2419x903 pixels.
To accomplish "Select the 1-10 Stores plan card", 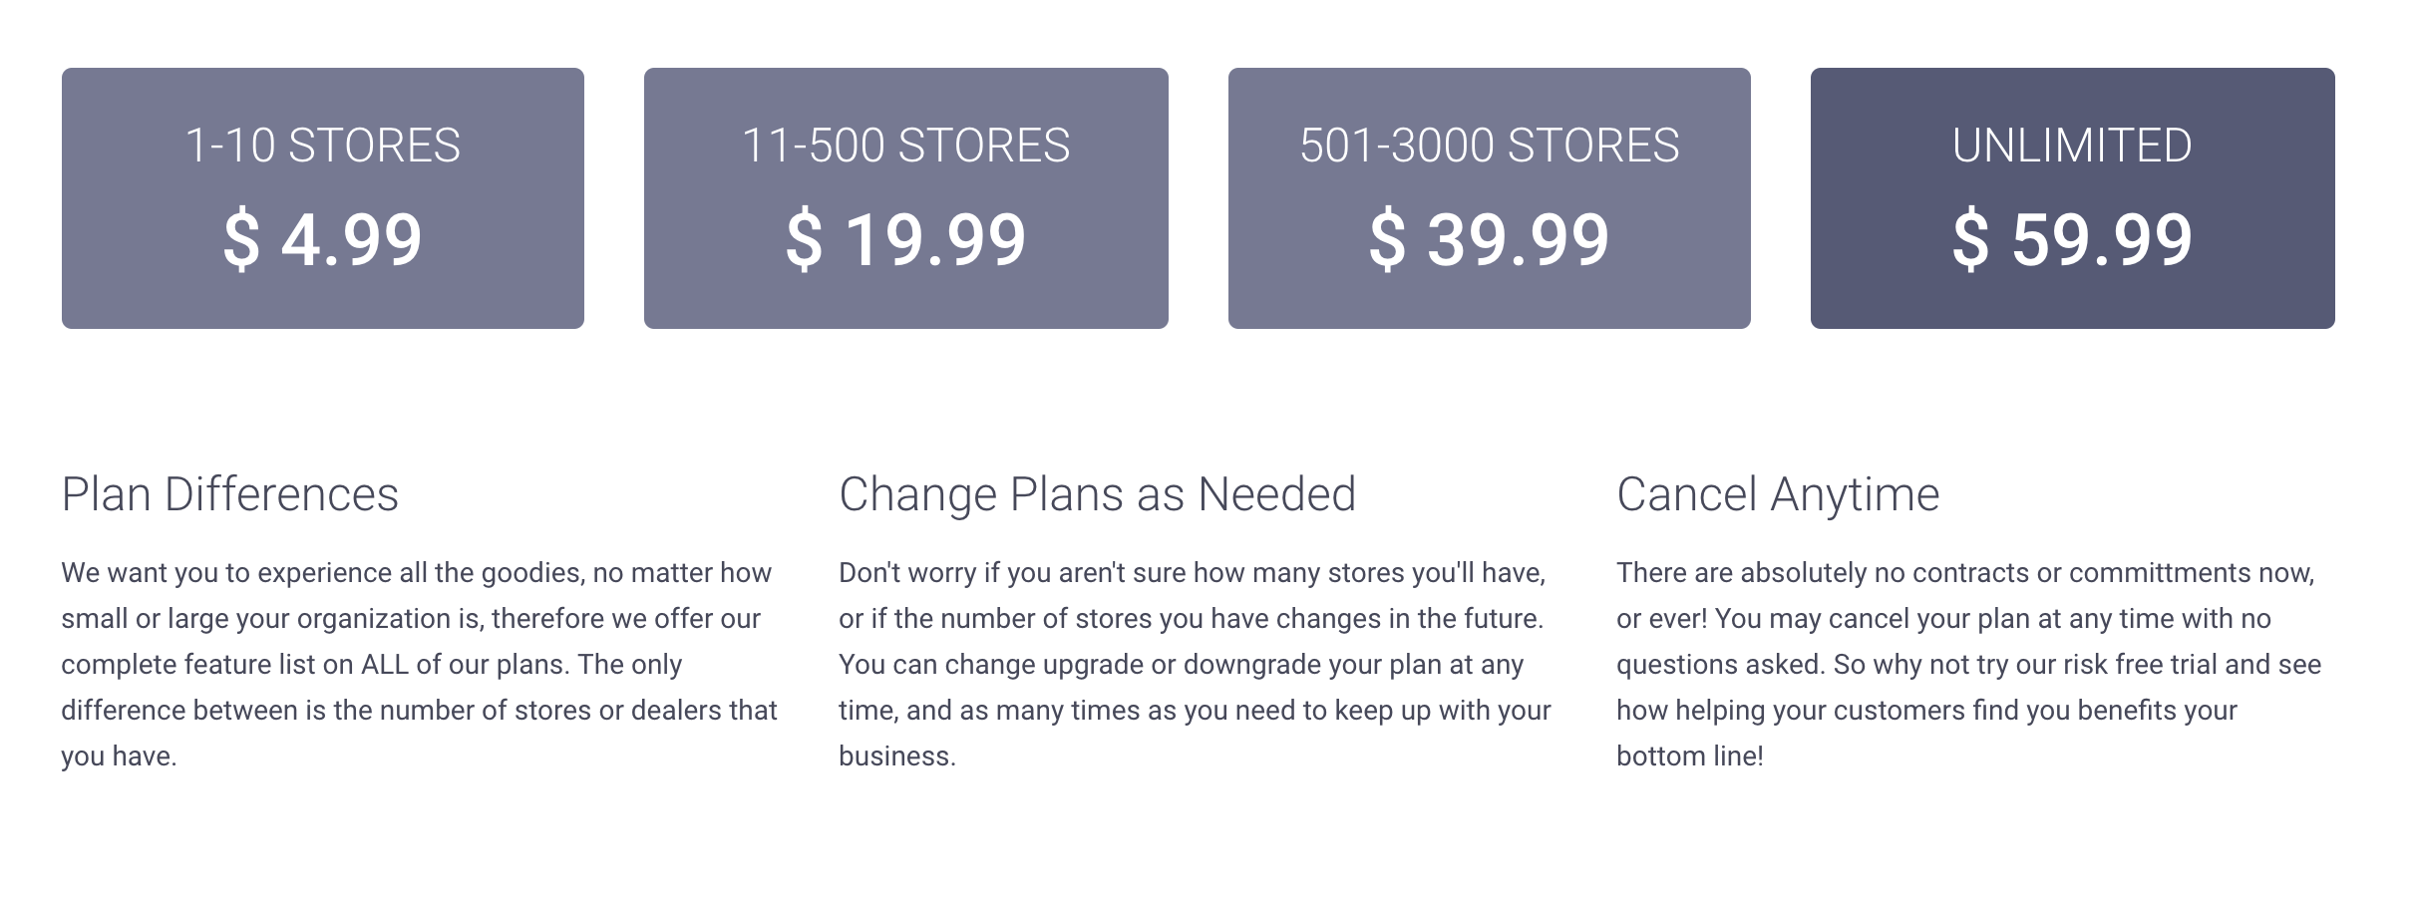I will (323, 198).
